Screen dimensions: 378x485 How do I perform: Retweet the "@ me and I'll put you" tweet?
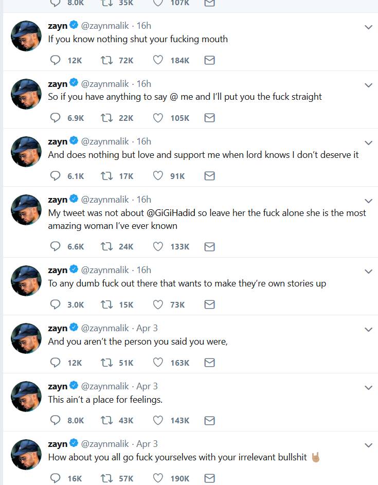(107, 118)
